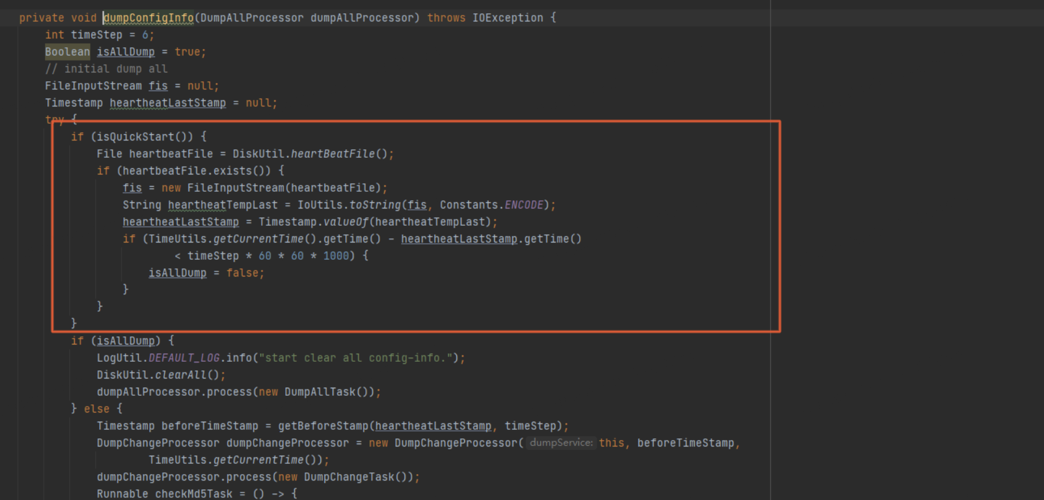
Task: Click the italic valueOf method on Timestamp
Action: click(346, 222)
